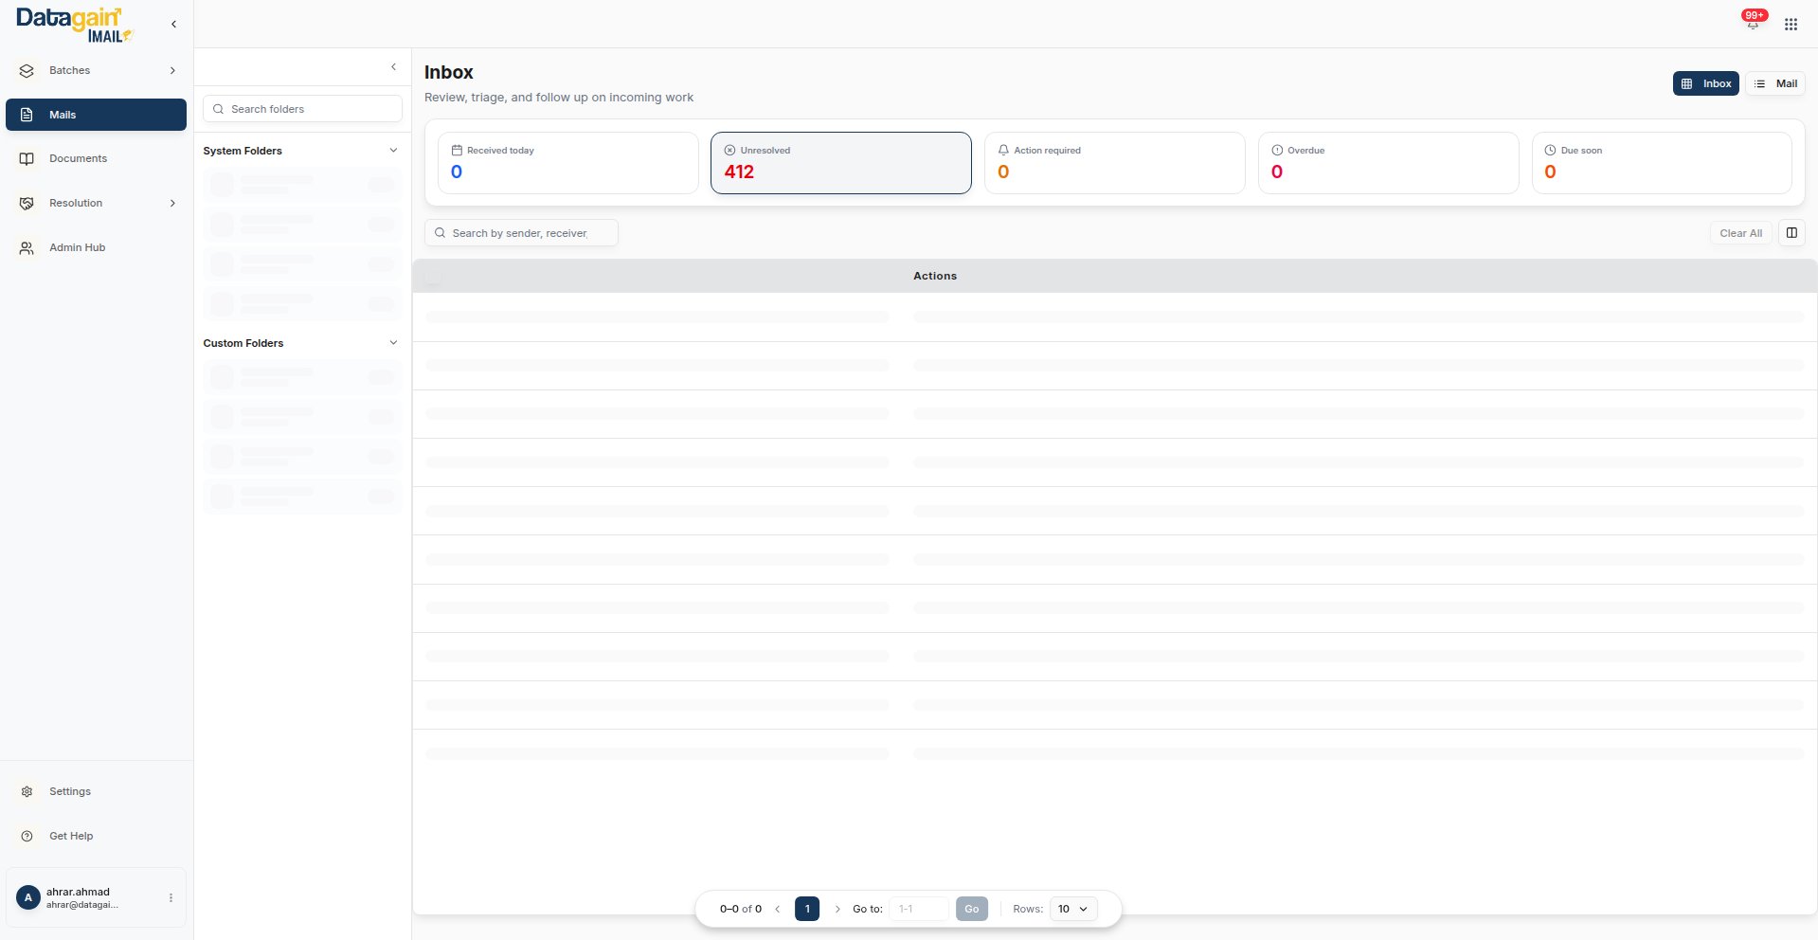1818x940 pixels.
Task: Open user account options menu
Action: [171, 897]
